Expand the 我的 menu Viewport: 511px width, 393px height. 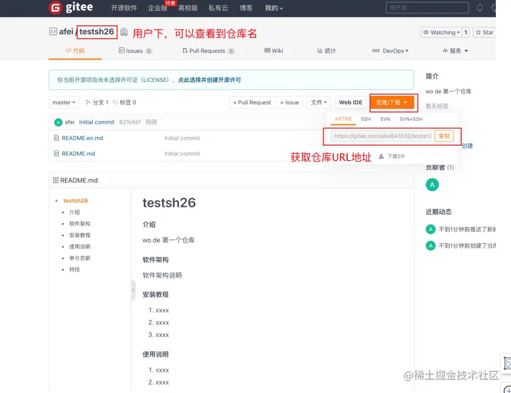click(x=274, y=8)
